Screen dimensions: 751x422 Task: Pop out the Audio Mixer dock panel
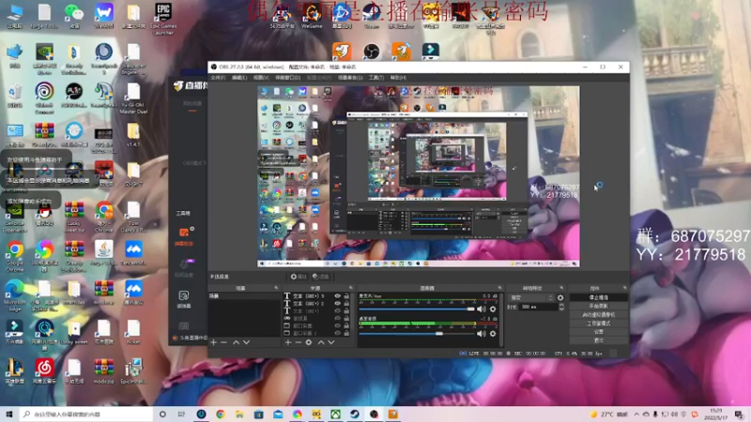(499, 288)
